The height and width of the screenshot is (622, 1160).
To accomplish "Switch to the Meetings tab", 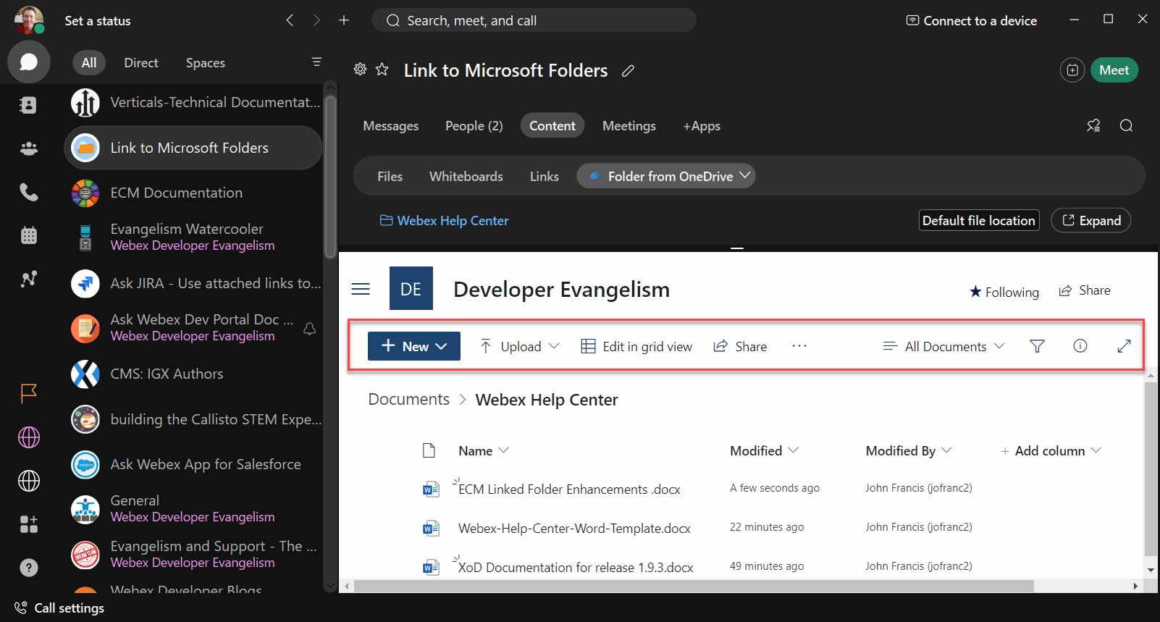I will (629, 125).
